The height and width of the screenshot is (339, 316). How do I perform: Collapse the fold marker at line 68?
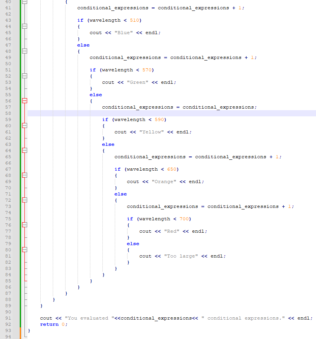pos(25,175)
